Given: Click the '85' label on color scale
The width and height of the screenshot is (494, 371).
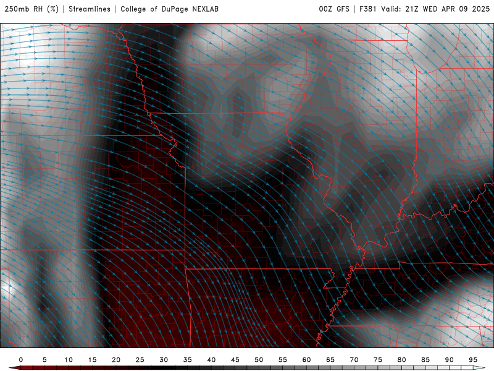Looking at the screenshot, I should tap(425, 360).
